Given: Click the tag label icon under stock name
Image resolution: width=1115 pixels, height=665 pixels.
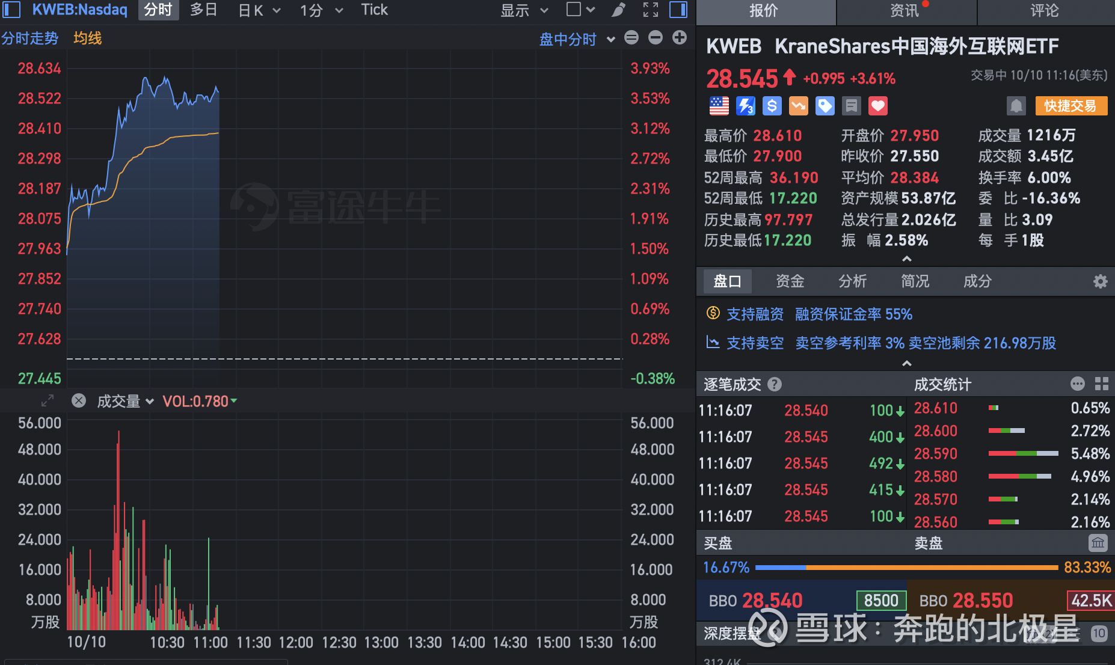Looking at the screenshot, I should point(825,106).
